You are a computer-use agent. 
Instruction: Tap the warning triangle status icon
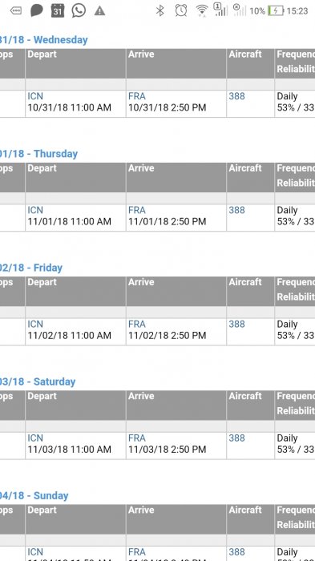pos(99,11)
